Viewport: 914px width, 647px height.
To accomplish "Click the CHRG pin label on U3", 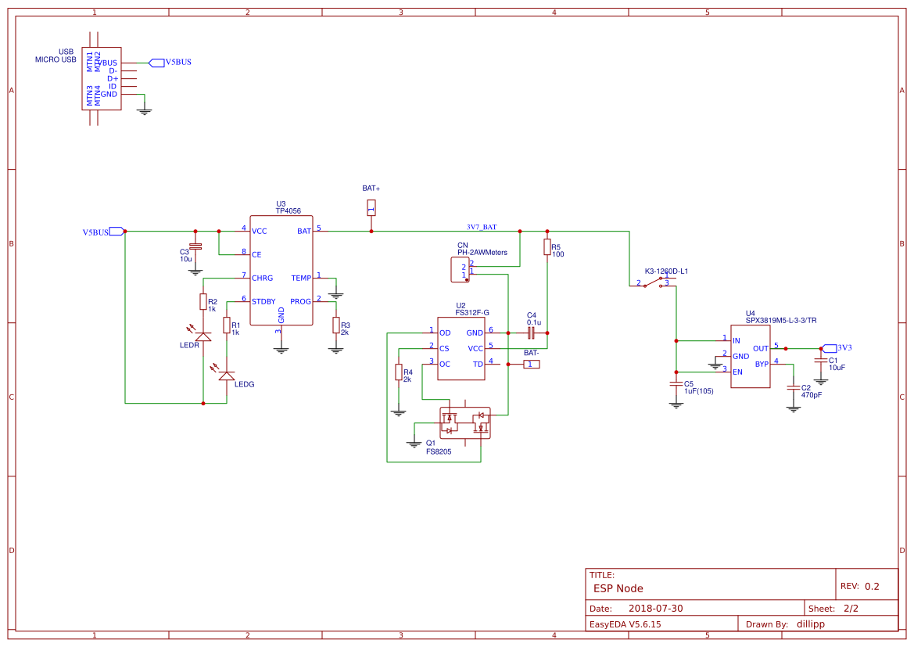I will pyautogui.click(x=262, y=279).
